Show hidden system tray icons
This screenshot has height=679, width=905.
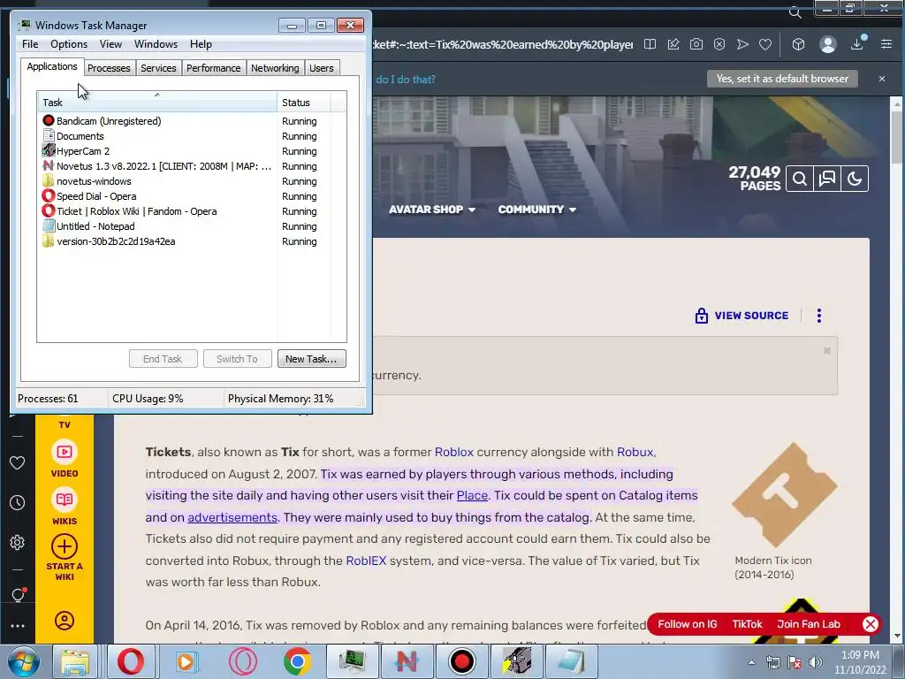[x=751, y=662]
